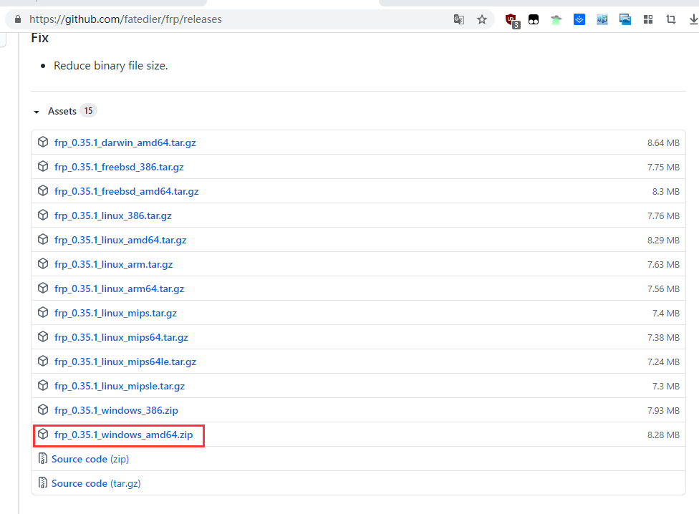Download frp_0.35.1_linux_mips64le.tar.gz
Viewport: 699px width, 514px height.
(125, 362)
